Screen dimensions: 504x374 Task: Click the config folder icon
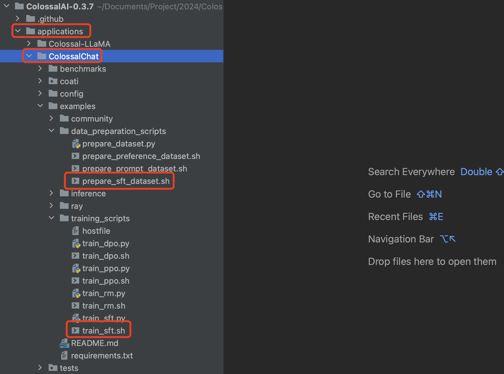click(x=53, y=93)
